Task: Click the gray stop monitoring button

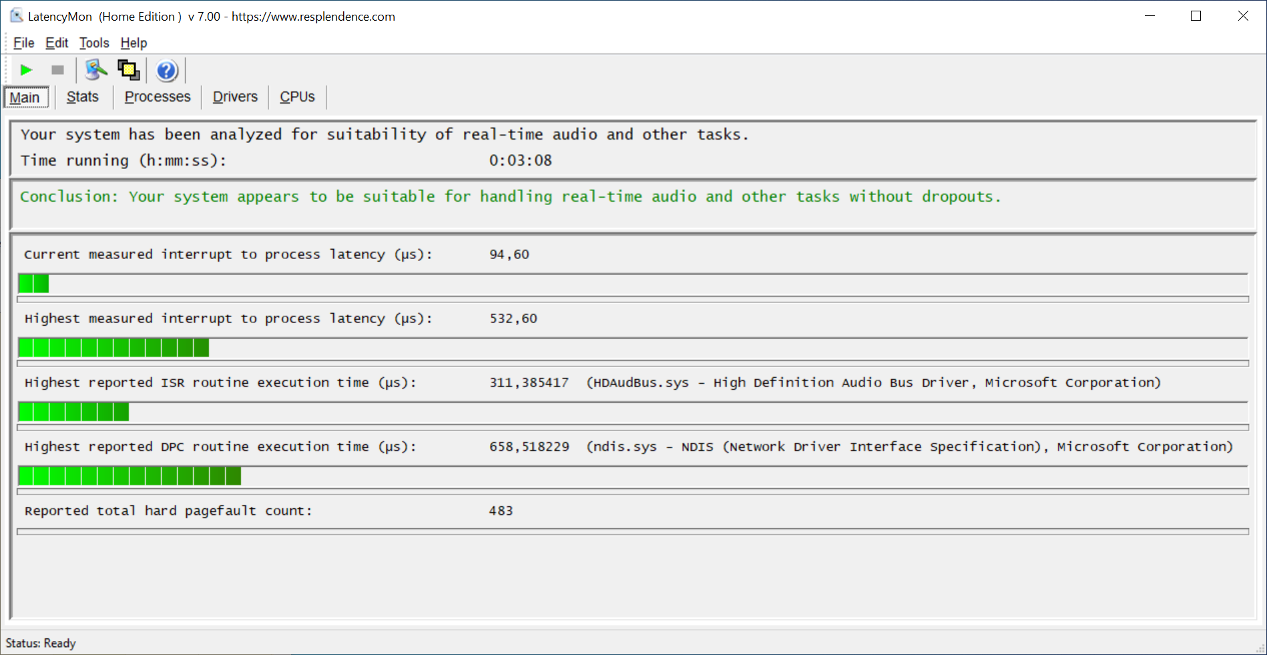Action: click(x=58, y=70)
